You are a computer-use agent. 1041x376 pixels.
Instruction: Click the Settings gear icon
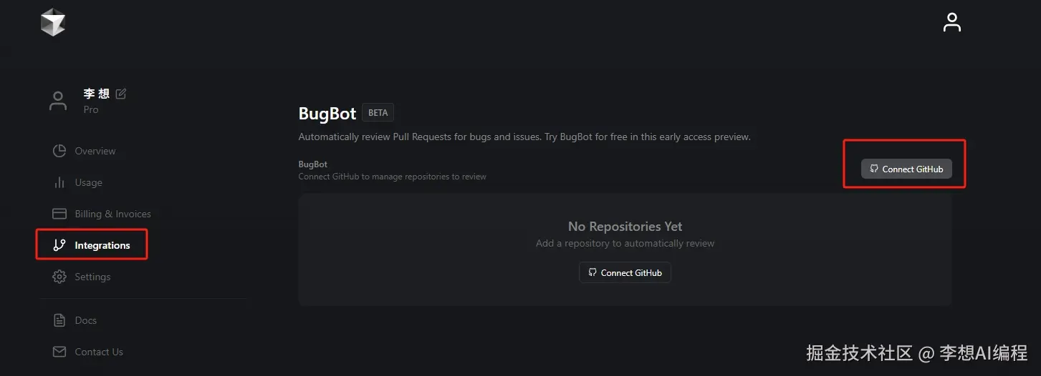coord(59,277)
